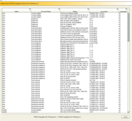
Task: Select STILL Driveline D24XDO user manual row
Action: click(65, 80)
